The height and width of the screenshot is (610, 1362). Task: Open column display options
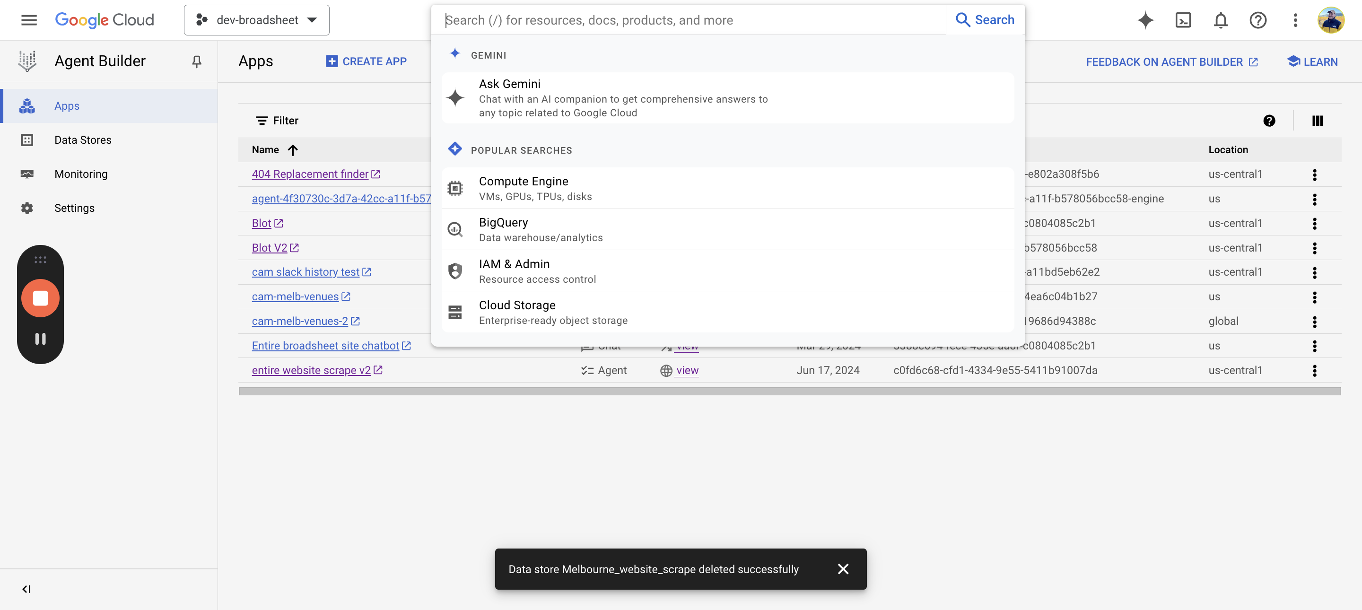(x=1317, y=121)
